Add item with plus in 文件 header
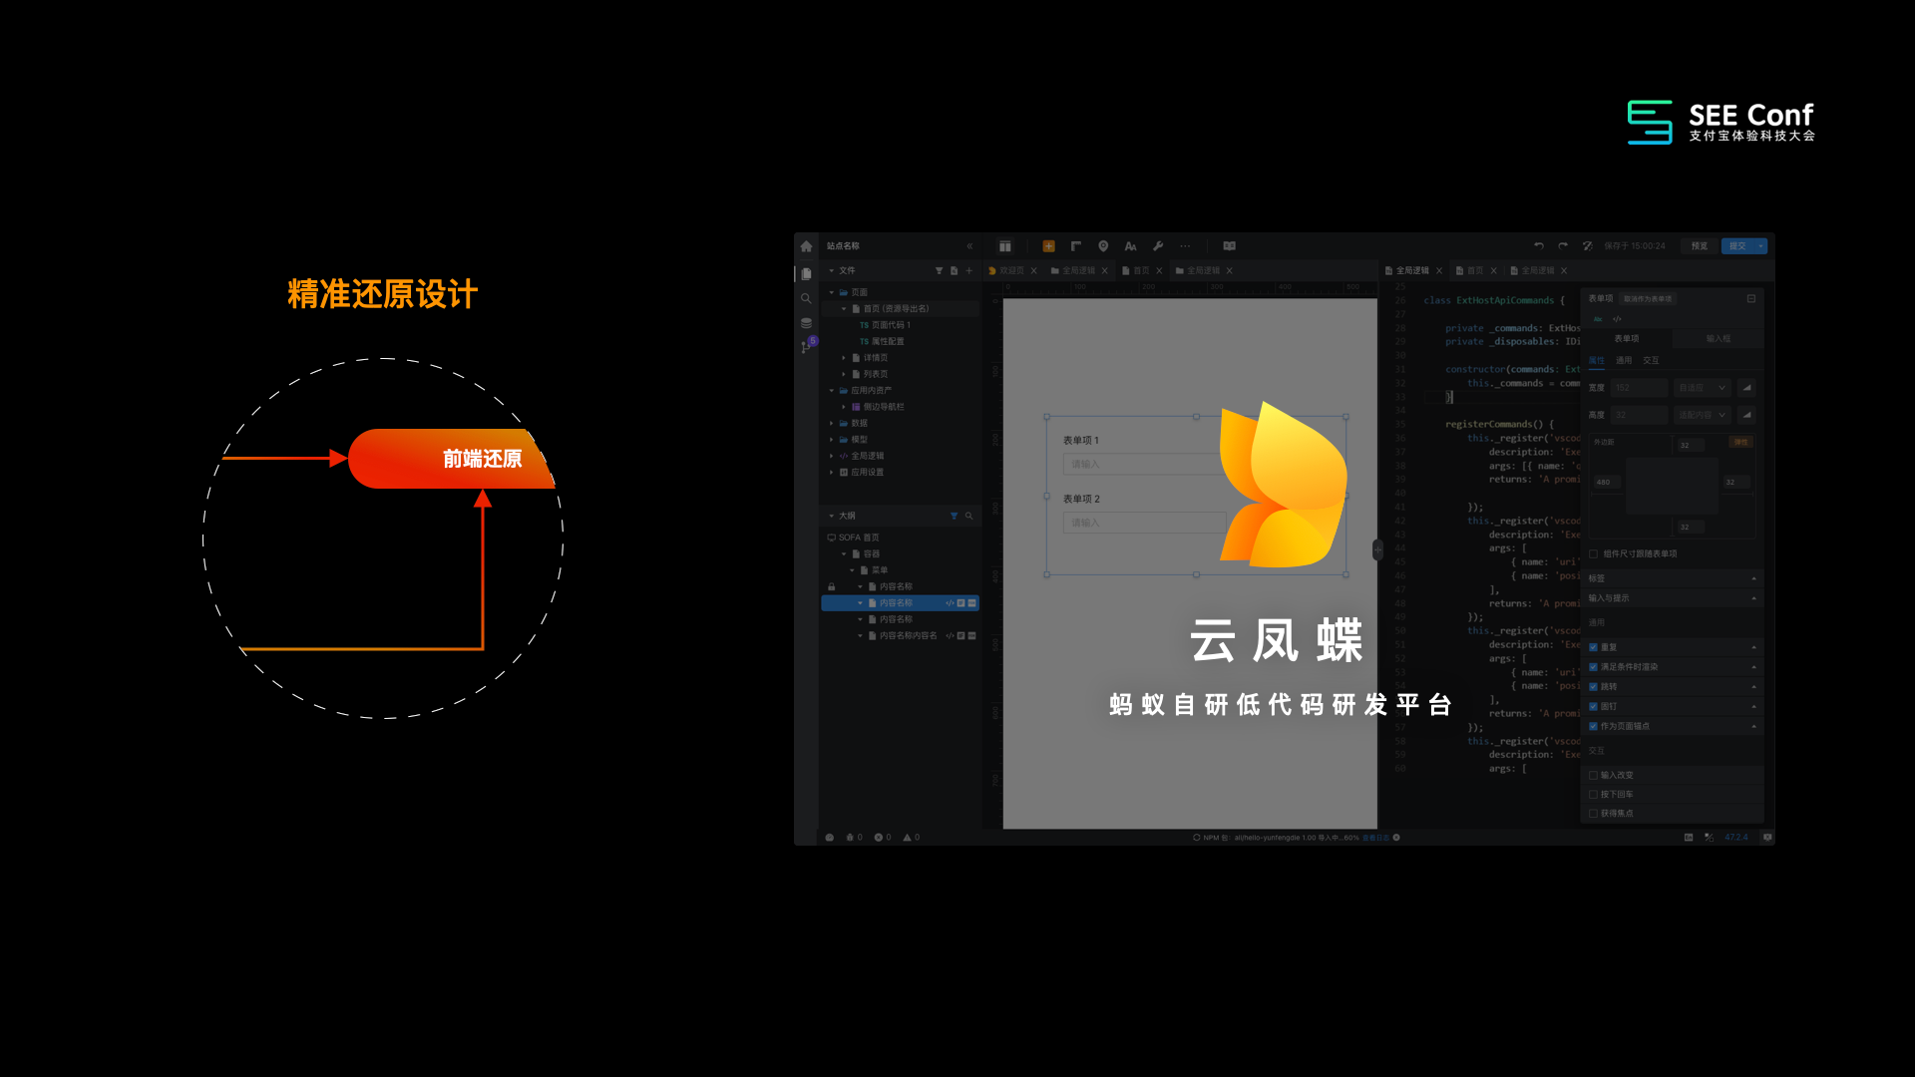Viewport: 1915px width, 1077px height. click(968, 271)
